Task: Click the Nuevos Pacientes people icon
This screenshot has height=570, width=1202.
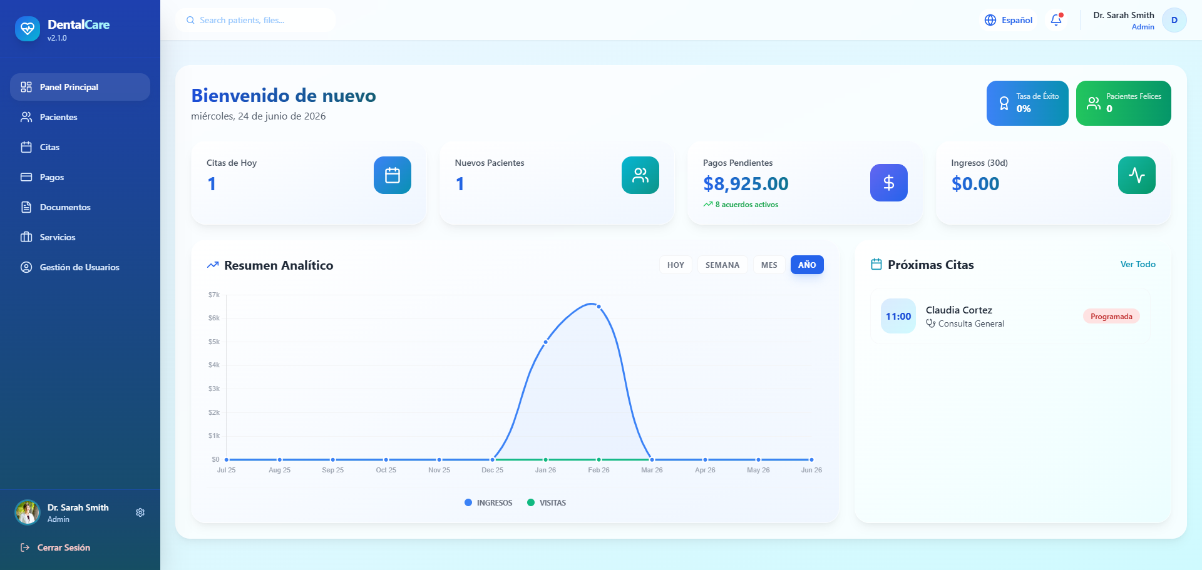Action: 640,175
